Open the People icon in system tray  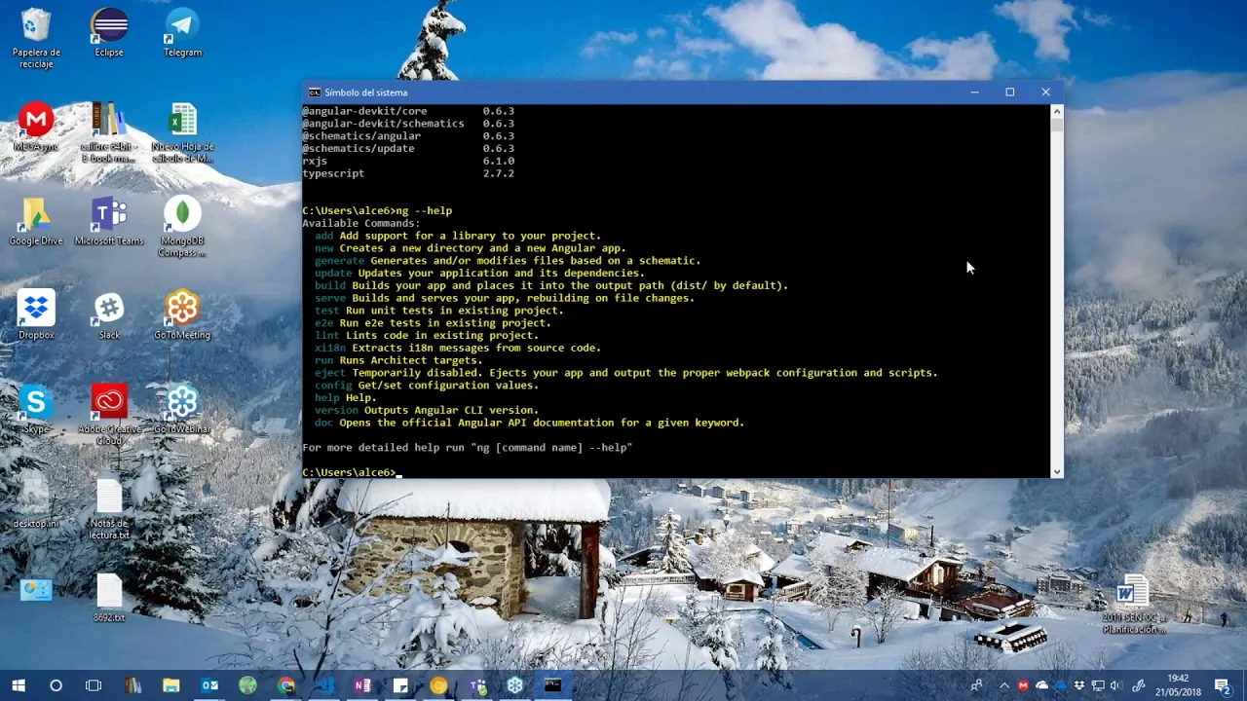(x=976, y=685)
